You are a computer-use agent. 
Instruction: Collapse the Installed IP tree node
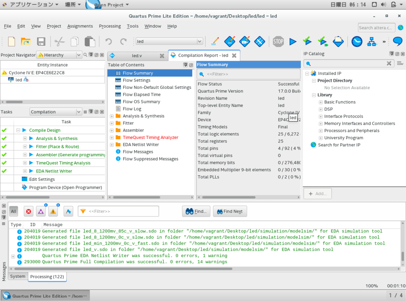coord(307,74)
